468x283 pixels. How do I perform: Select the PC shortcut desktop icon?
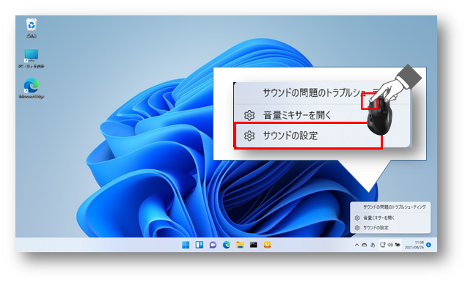pyautogui.click(x=31, y=59)
